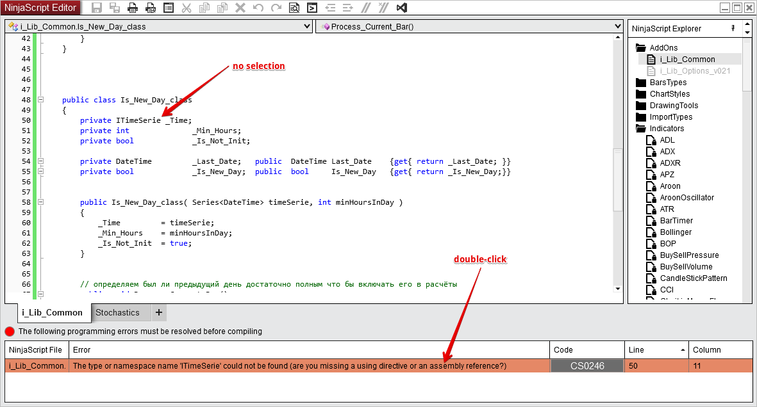Select i_Lib_Common in AddOns

click(x=688, y=60)
